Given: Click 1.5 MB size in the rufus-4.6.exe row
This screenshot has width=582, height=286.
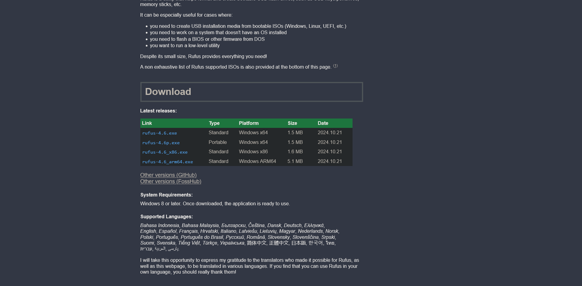Looking at the screenshot, I should click(295, 132).
